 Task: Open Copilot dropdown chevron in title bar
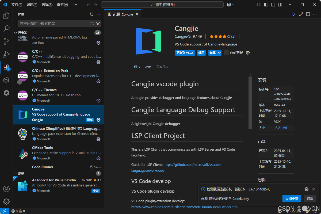coord(234,5)
